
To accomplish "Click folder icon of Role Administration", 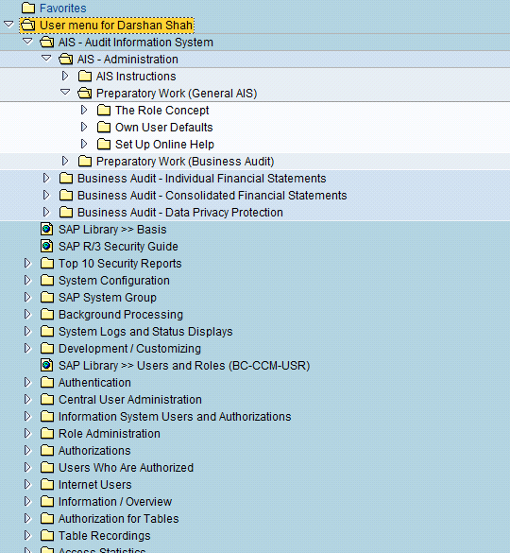I will 47,434.
